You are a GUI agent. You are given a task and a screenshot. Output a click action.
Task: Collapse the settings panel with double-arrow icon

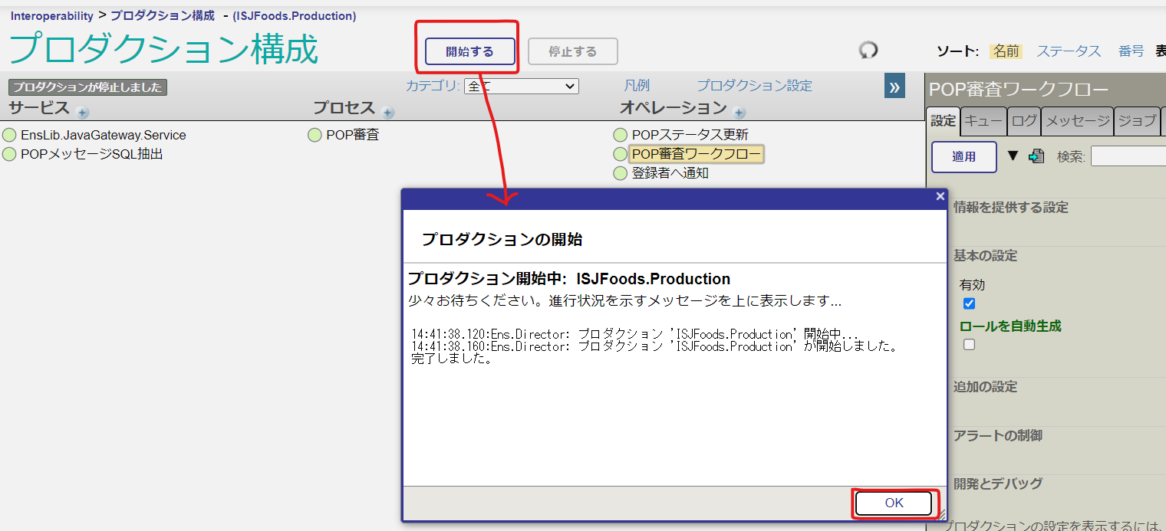click(x=894, y=87)
